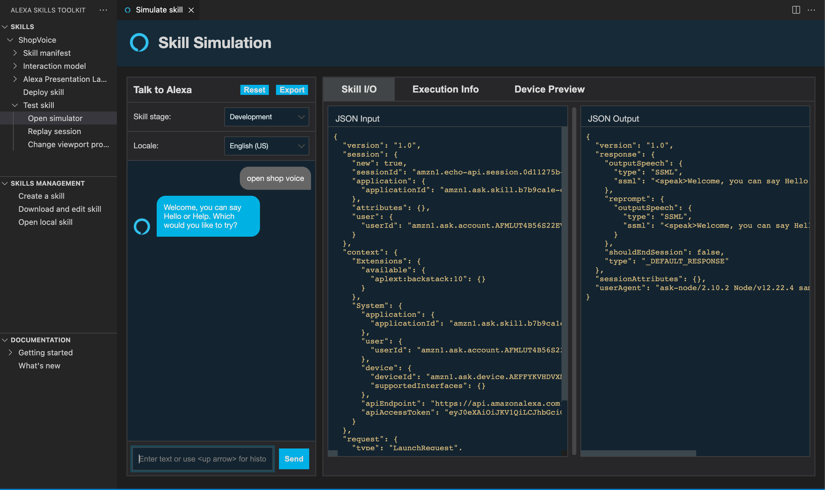This screenshot has width=825, height=490.
Task: Click the JSON Output horizontal scrollbar
Action: pyautogui.click(x=638, y=453)
